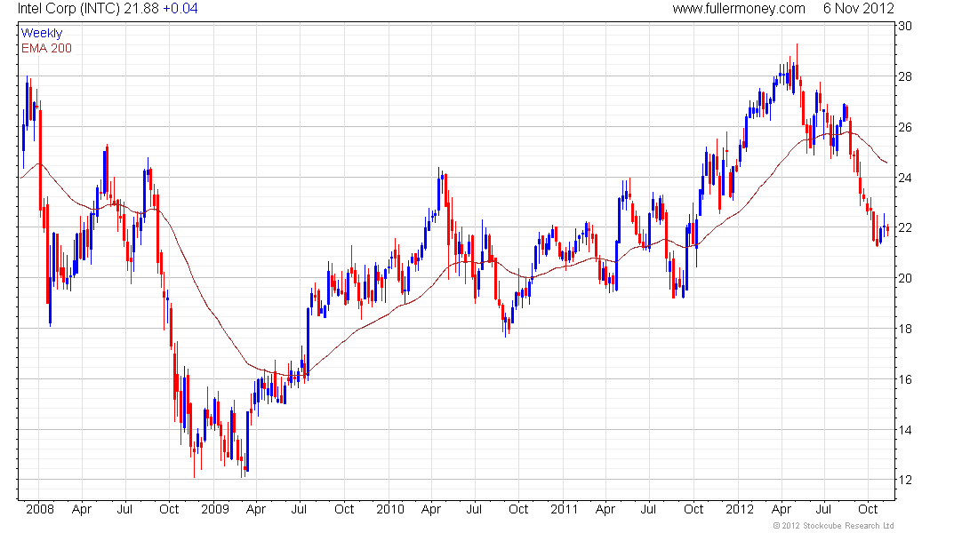Click the chart title 'Intel Corp (INTC) 21.88'
The height and width of the screenshot is (533, 978).
click(x=88, y=9)
